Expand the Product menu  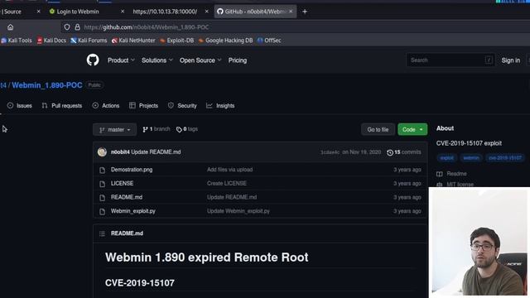point(121,60)
